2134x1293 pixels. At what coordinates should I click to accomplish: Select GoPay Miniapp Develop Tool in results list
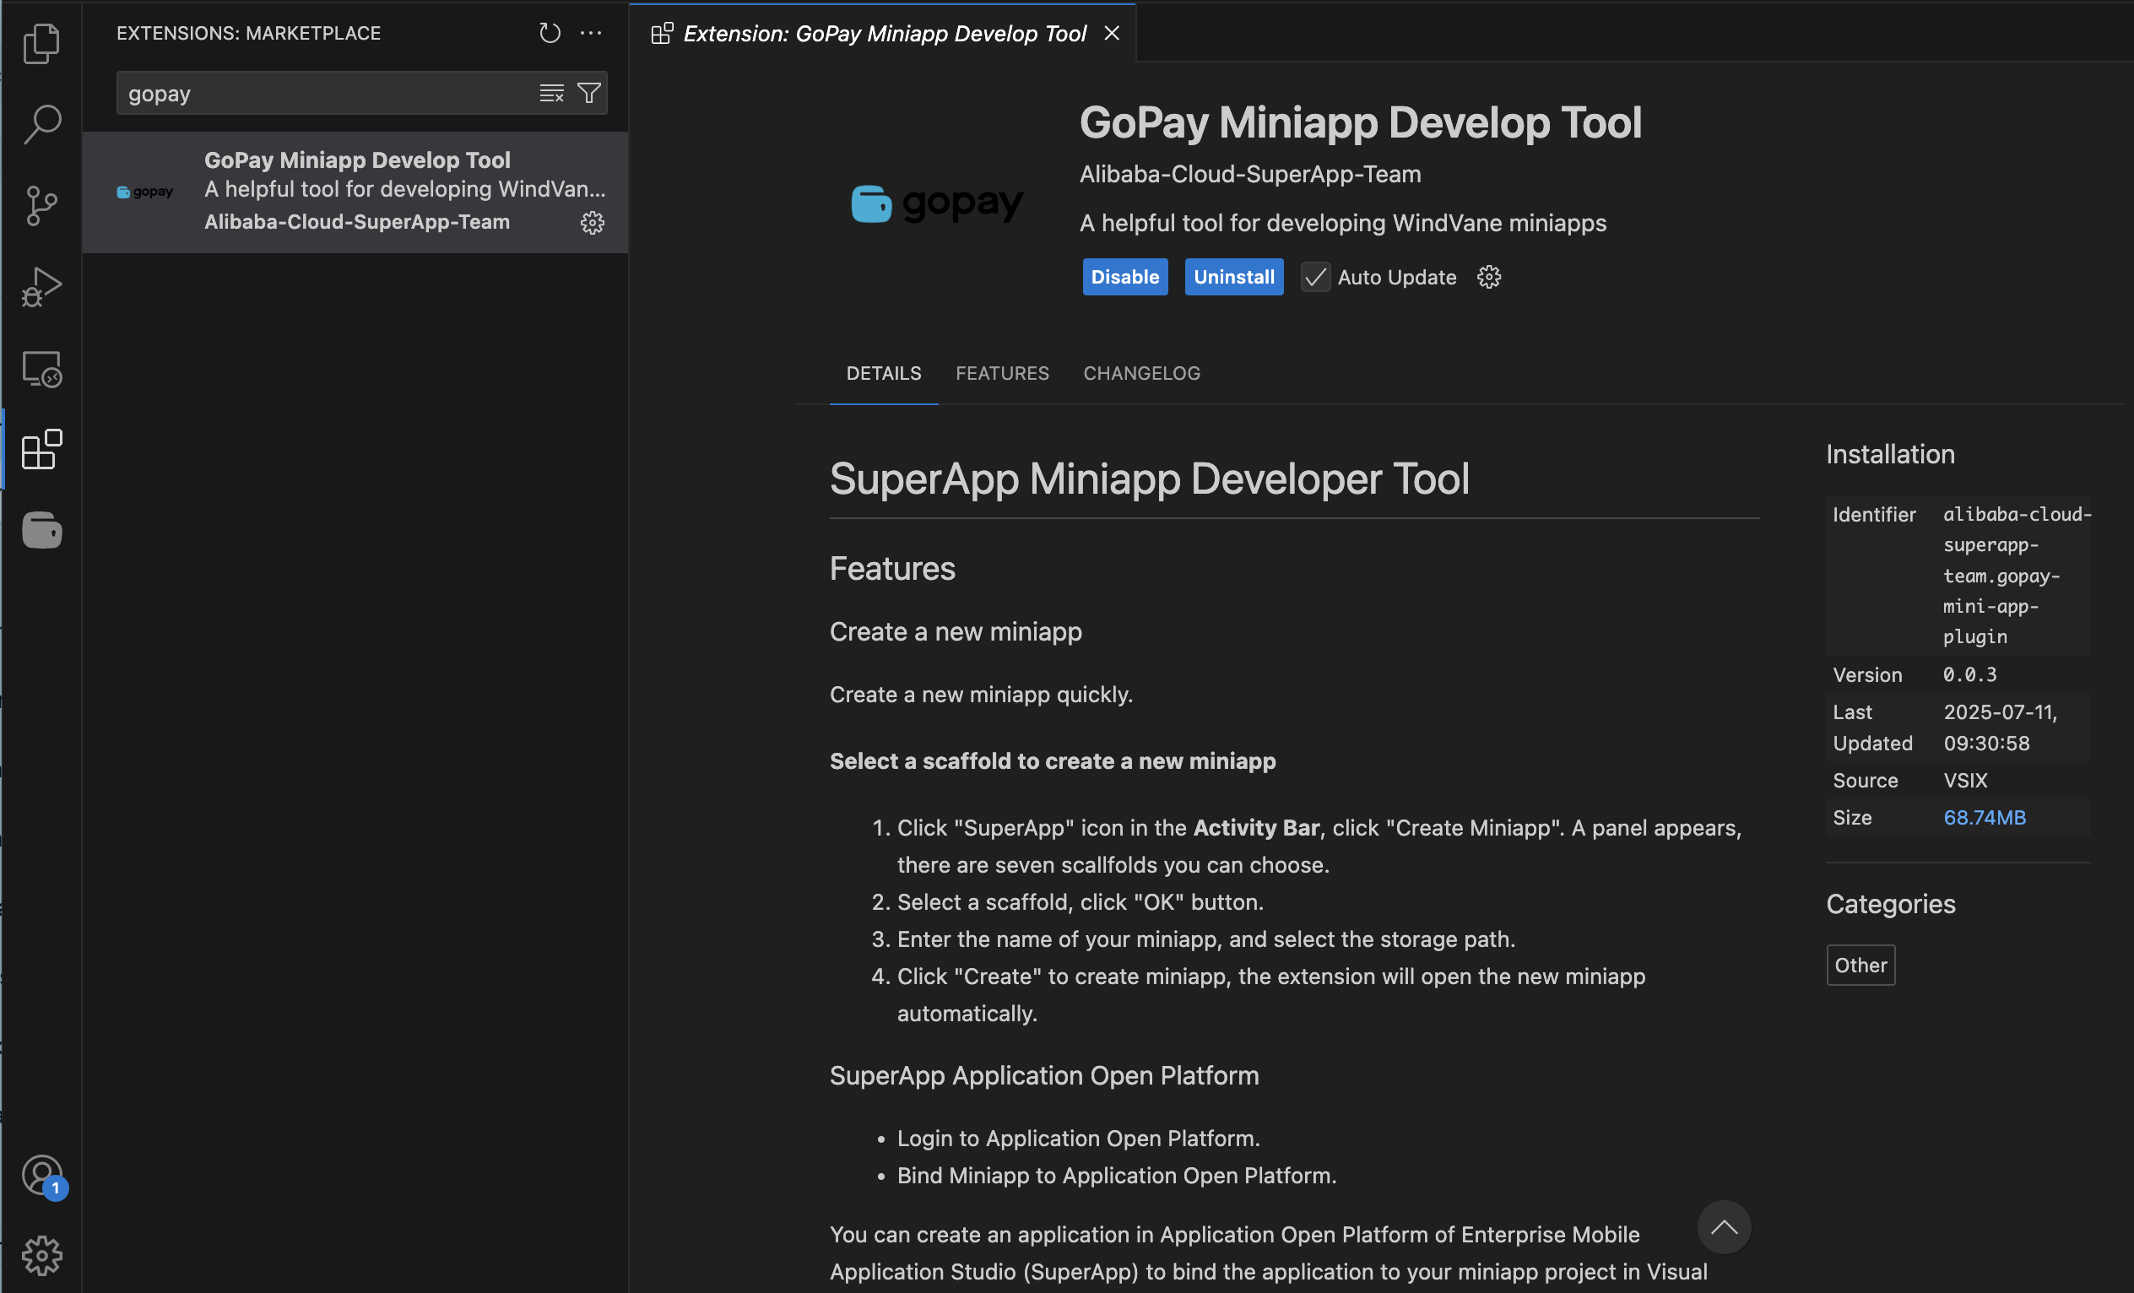coord(355,192)
